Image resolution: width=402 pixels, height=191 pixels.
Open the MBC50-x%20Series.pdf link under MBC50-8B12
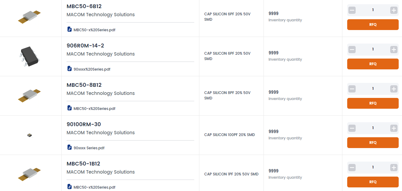click(95, 109)
